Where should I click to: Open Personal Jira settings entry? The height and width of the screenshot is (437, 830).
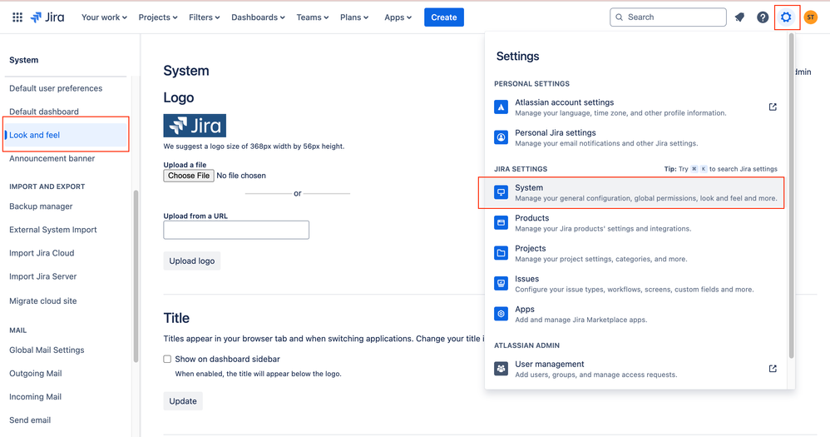(635, 137)
